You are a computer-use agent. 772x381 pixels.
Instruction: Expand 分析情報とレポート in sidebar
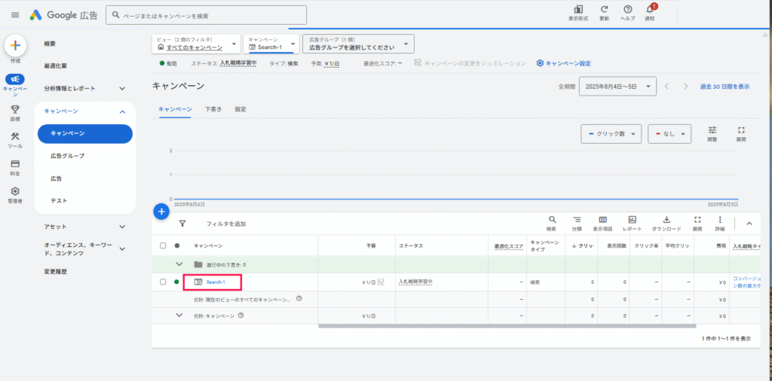coord(123,89)
